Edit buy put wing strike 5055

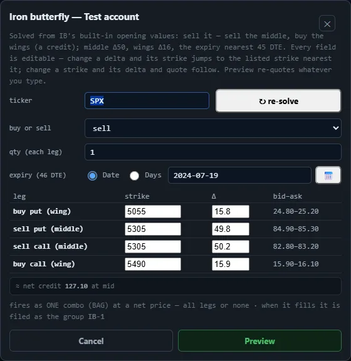(153, 211)
